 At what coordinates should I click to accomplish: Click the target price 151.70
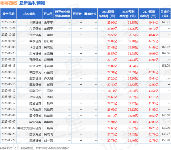tap(166, 66)
